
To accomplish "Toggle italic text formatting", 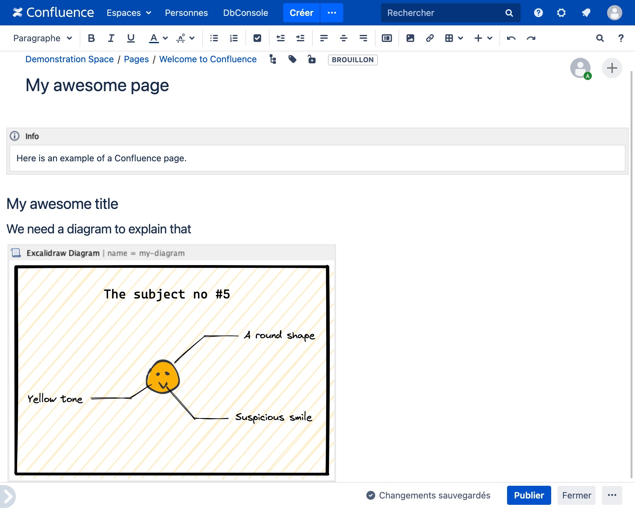I will (111, 38).
